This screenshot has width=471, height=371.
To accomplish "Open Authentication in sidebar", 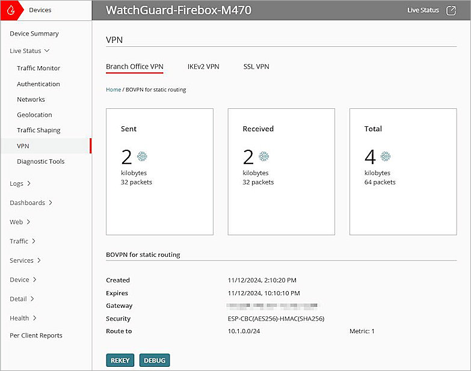I will [38, 84].
